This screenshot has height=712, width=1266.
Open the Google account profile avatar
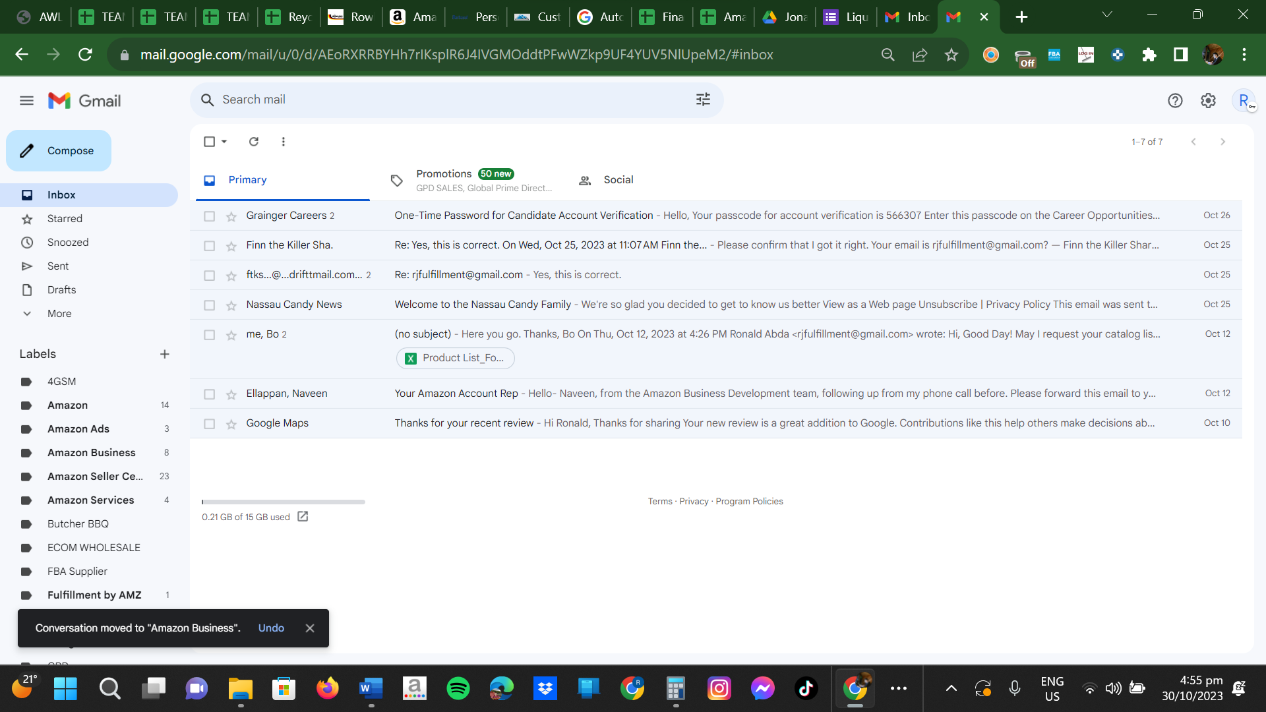[x=1244, y=101]
